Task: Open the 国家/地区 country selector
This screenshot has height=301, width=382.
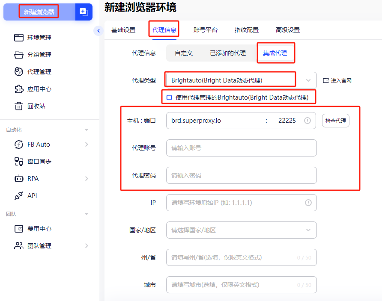Action: click(241, 230)
